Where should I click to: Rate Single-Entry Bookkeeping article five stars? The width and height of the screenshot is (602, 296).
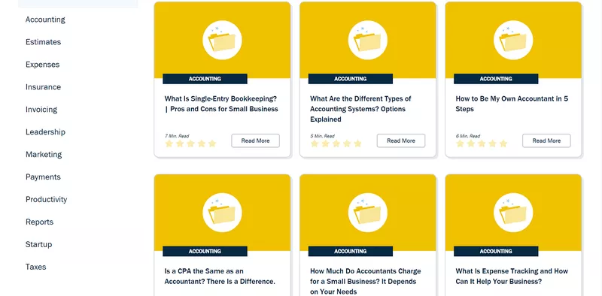coord(212,143)
